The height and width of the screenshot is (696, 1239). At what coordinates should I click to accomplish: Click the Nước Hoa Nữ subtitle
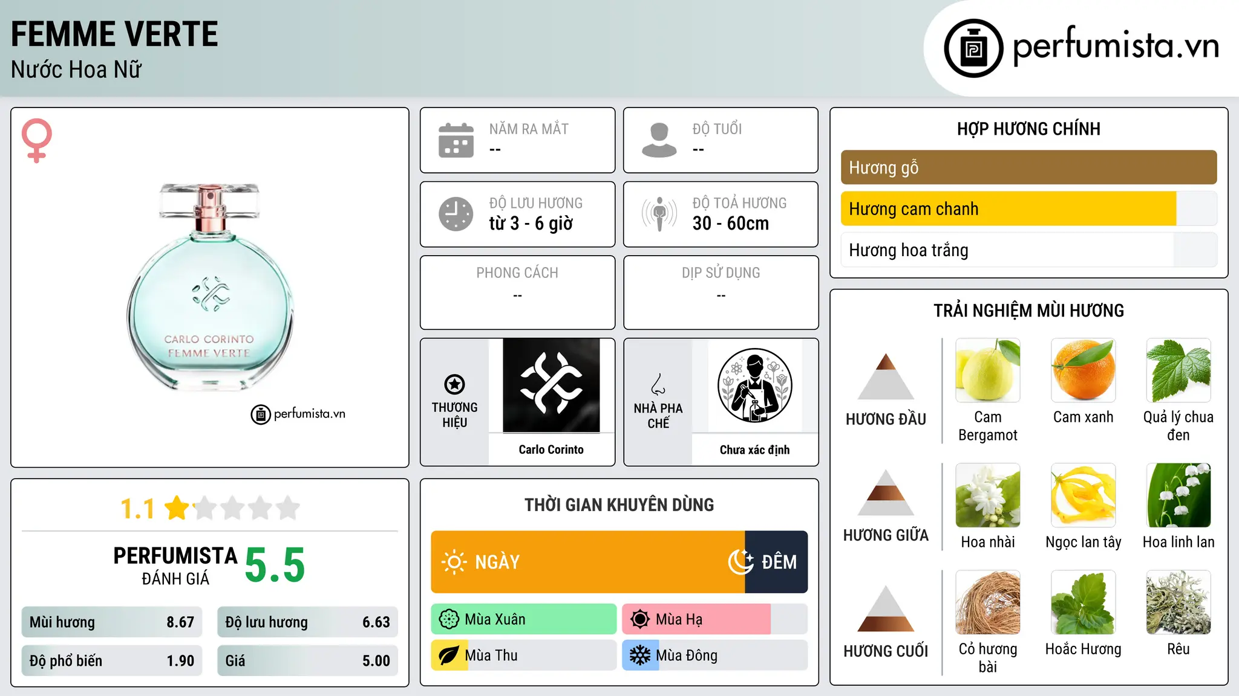76,69
